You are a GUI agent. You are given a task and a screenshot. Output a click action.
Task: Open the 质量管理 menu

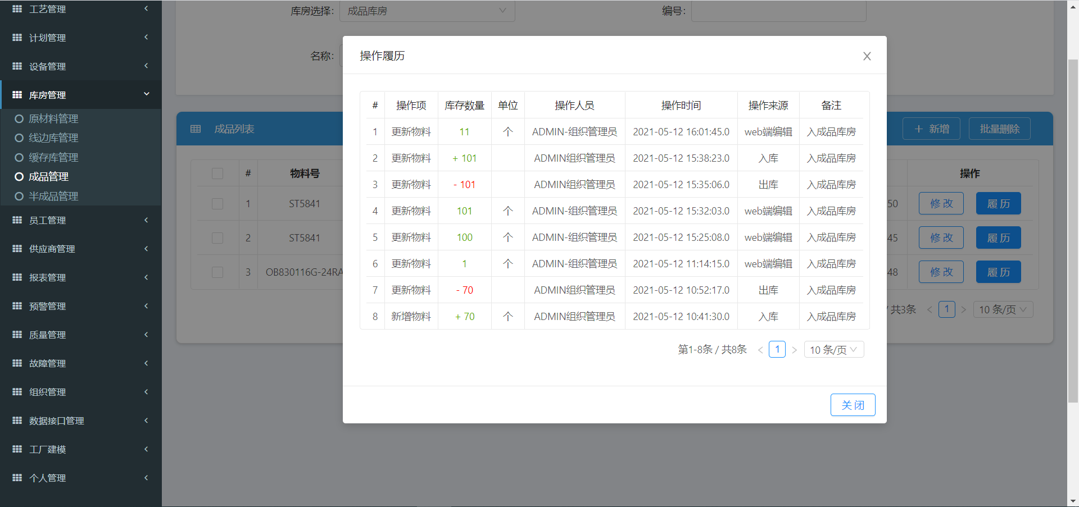pyautogui.click(x=81, y=335)
